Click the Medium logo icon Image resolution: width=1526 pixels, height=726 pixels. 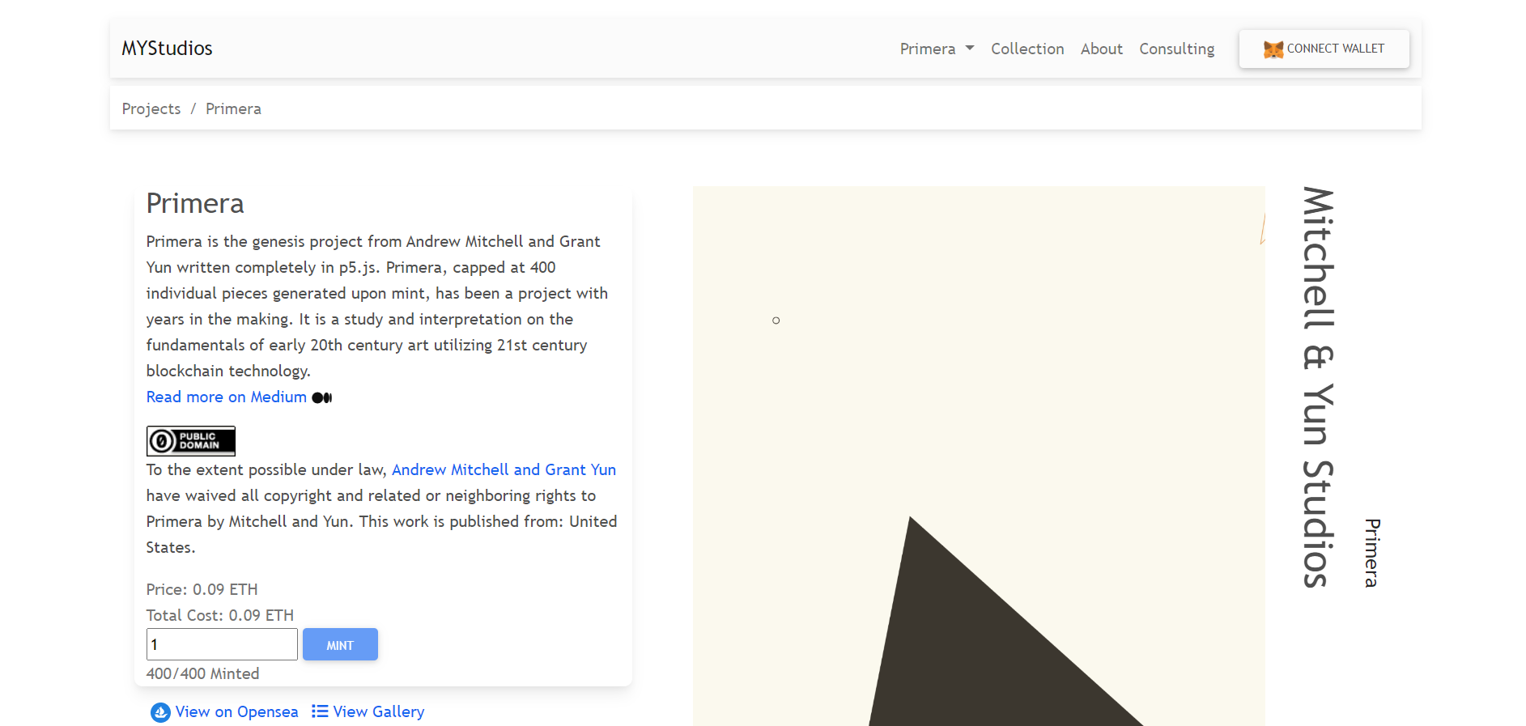tap(322, 397)
